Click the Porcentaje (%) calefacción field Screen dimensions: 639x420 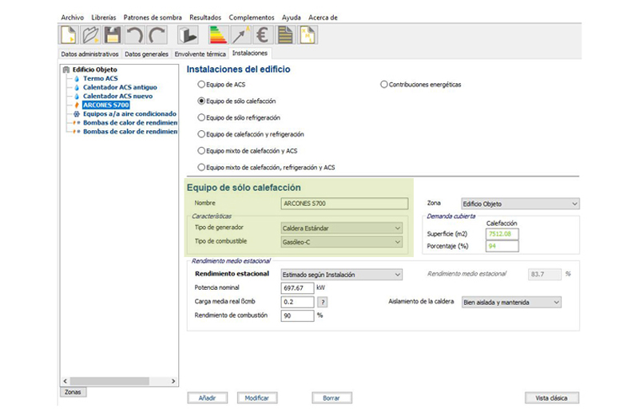click(502, 246)
